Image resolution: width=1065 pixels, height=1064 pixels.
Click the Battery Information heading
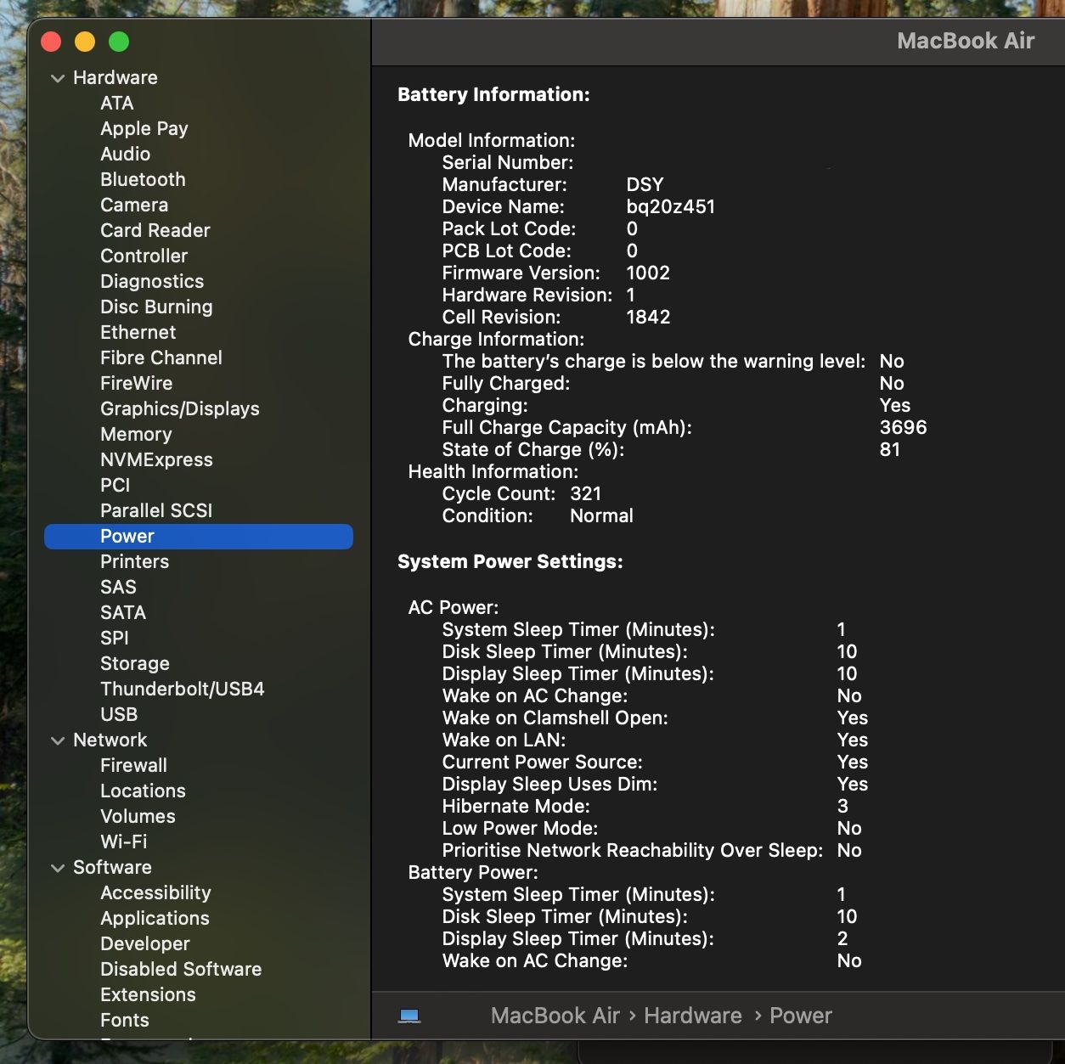(x=493, y=95)
